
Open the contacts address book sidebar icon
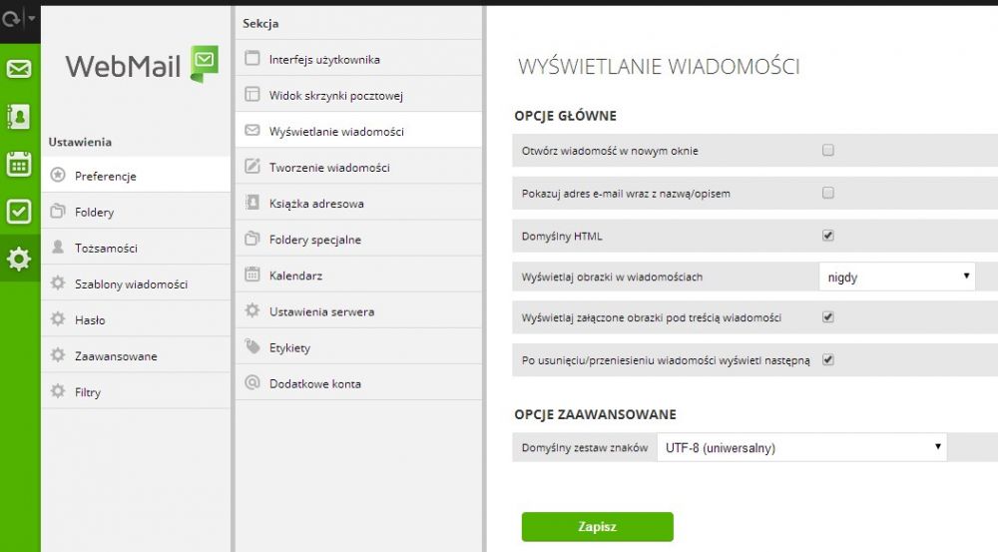[19, 117]
